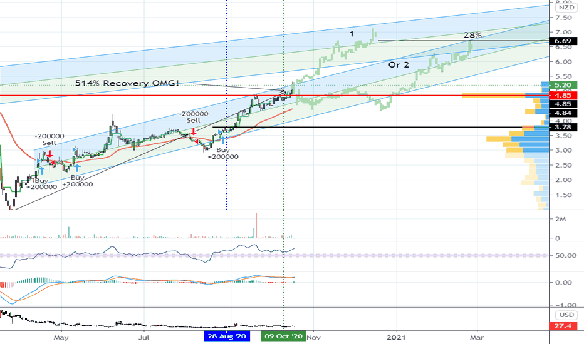584x344 pixels.
Task: Select the '28%' text annotation
Action: pos(472,35)
